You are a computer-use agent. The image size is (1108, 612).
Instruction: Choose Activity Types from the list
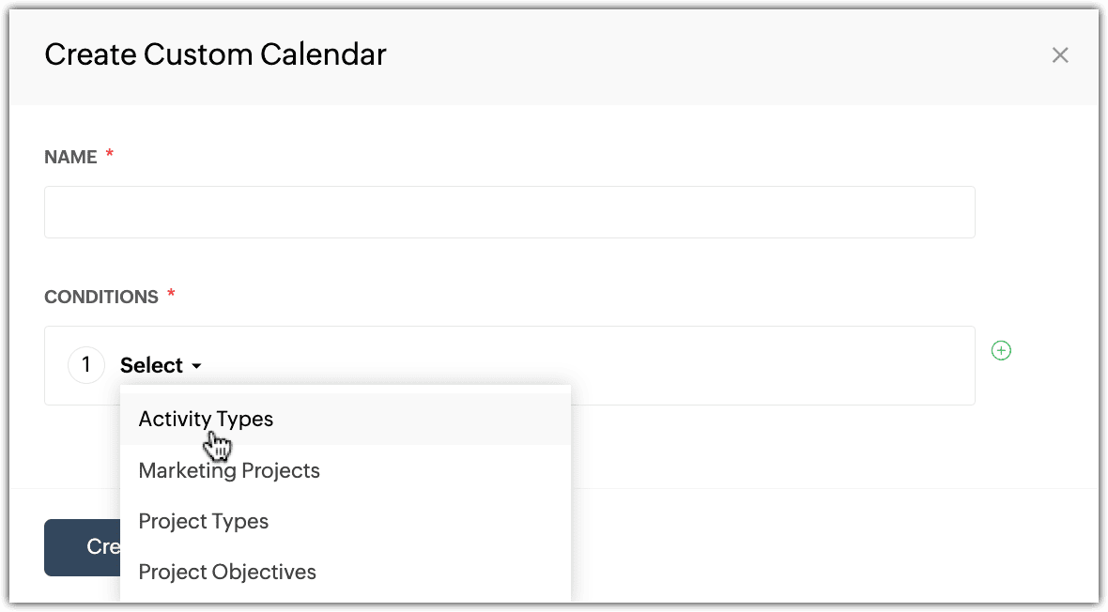pos(206,419)
